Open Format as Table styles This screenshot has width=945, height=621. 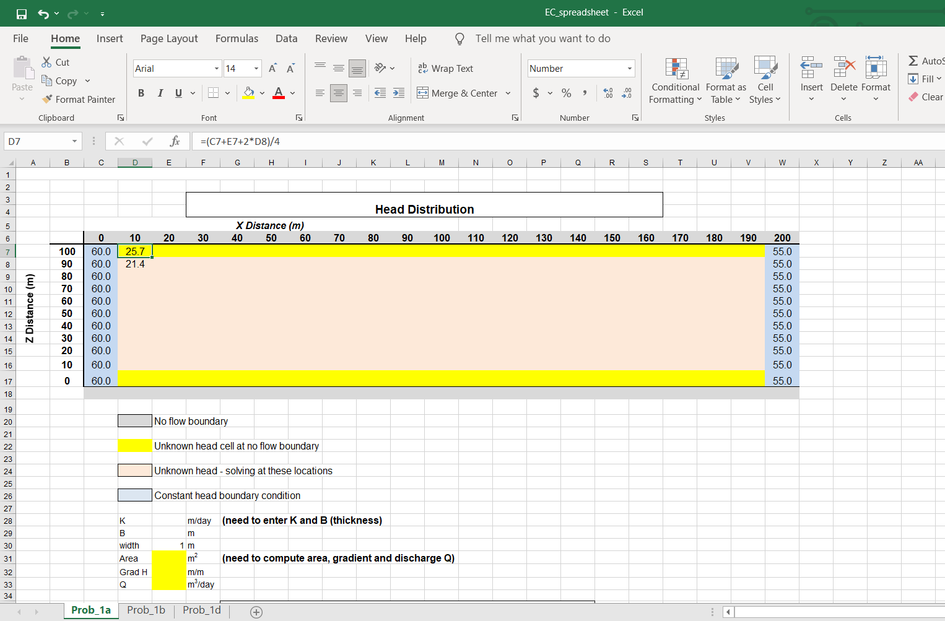click(725, 80)
